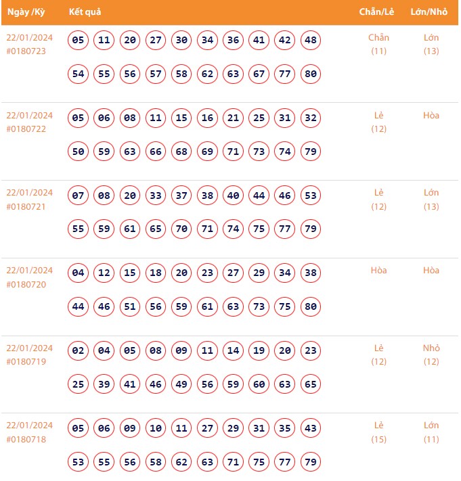Select ball 02 in draw #0180719
Image resolution: width=461 pixels, height=481 pixels.
(79, 350)
